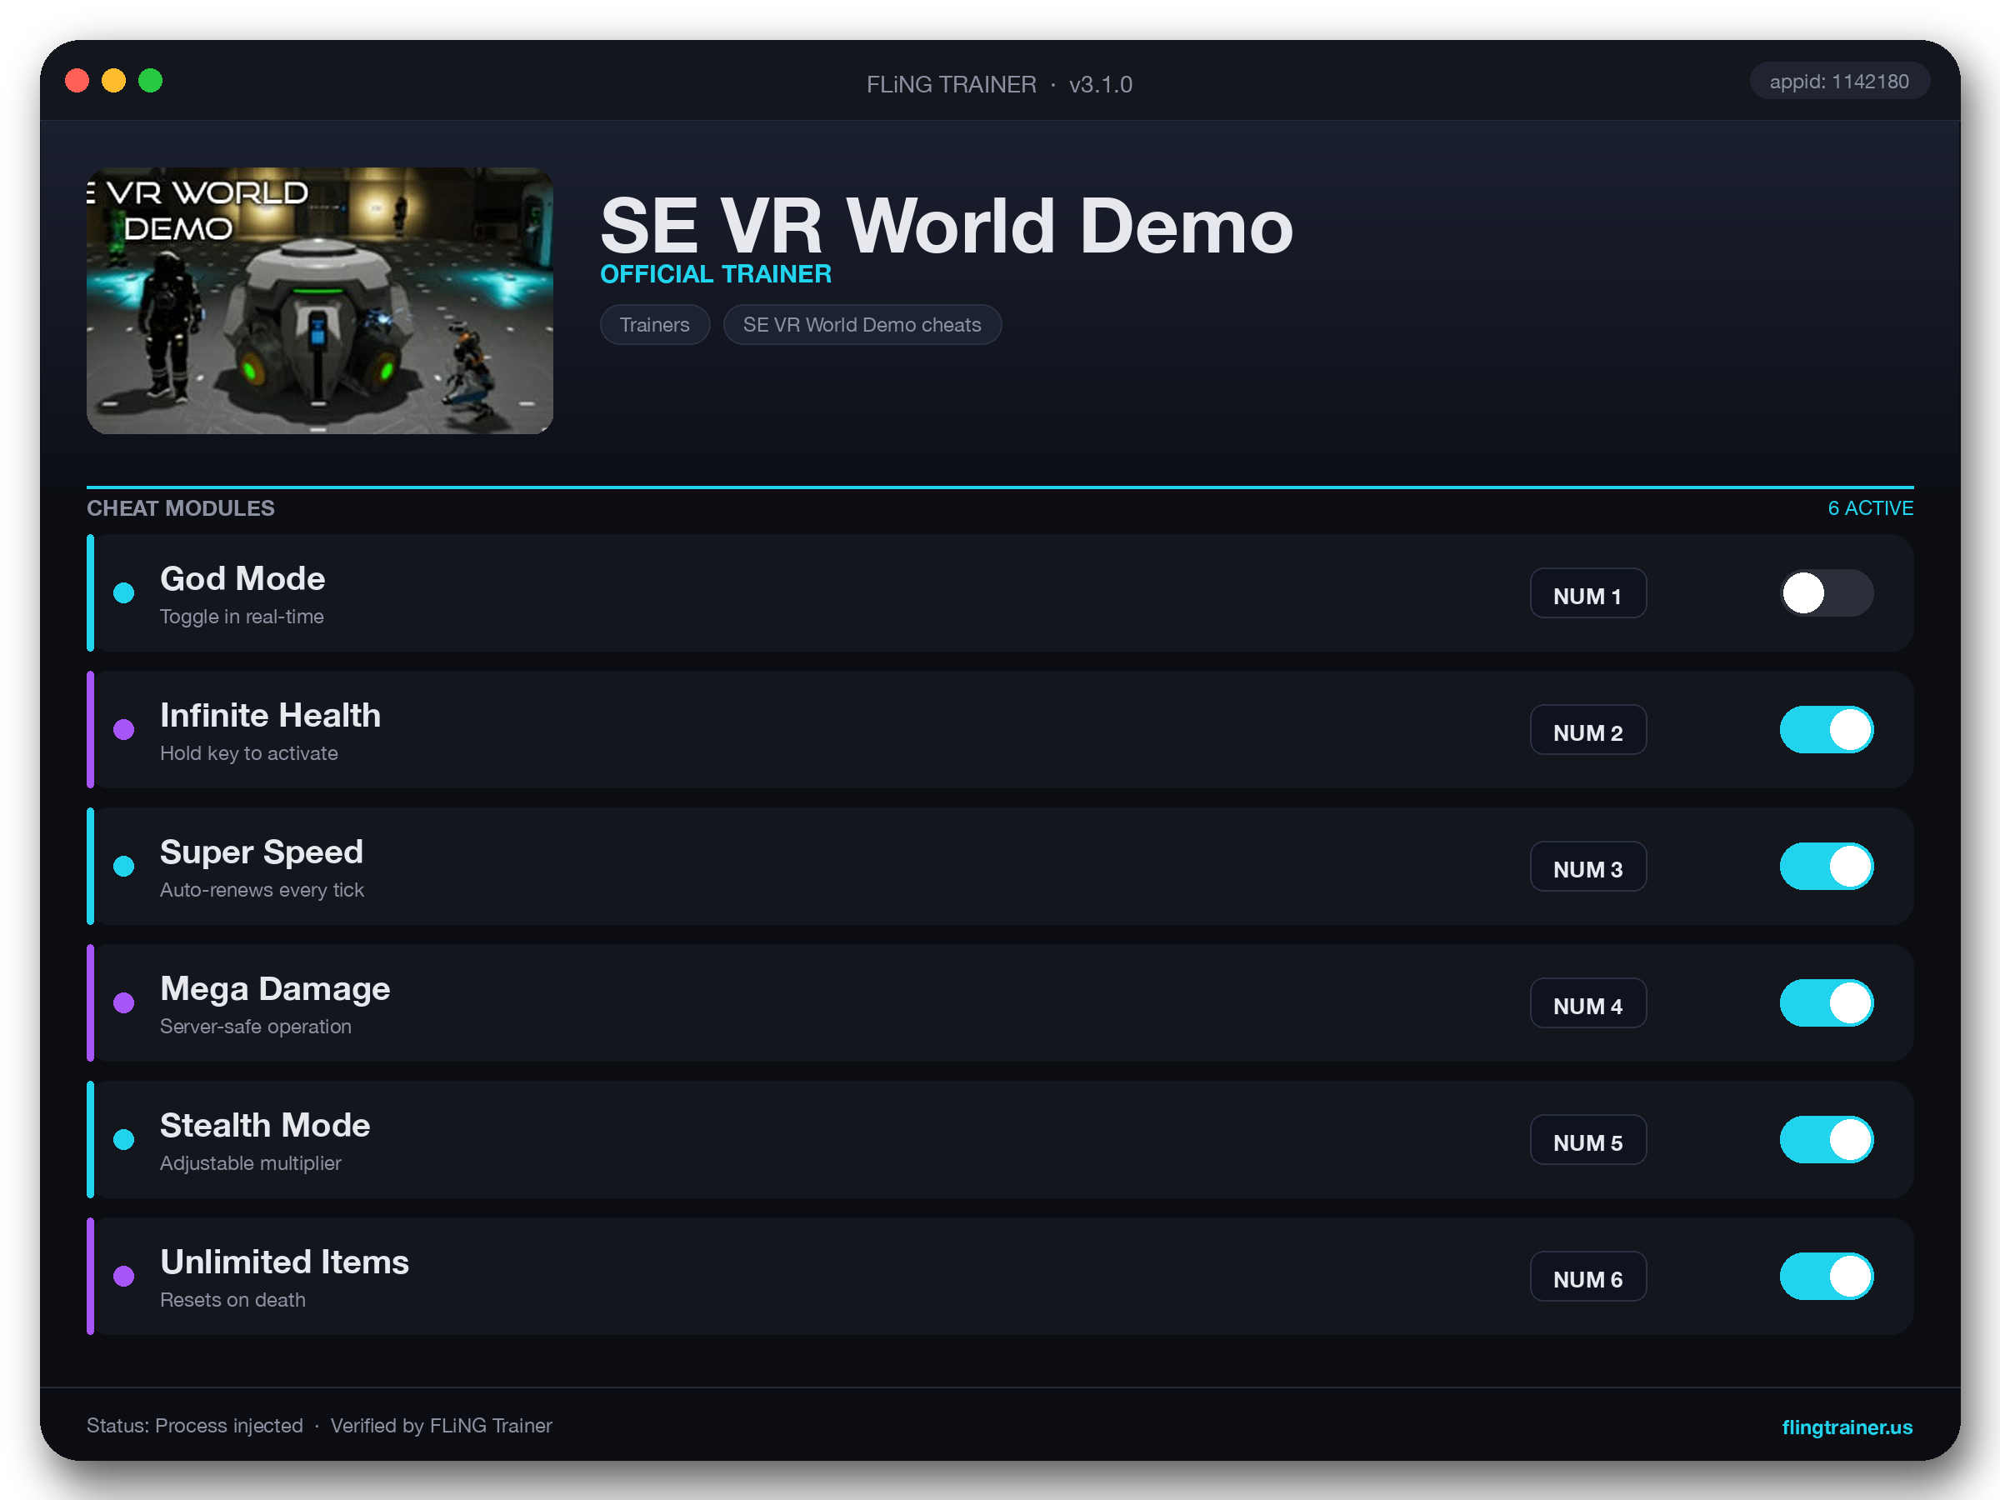The image size is (2000, 1500).
Task: Rebind the NUM 5 hotkey
Action: coord(1587,1140)
